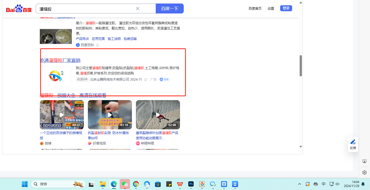Click the 保障 shield badge
Image resolution: width=370 pixels, height=190 pixels.
click(165, 79)
